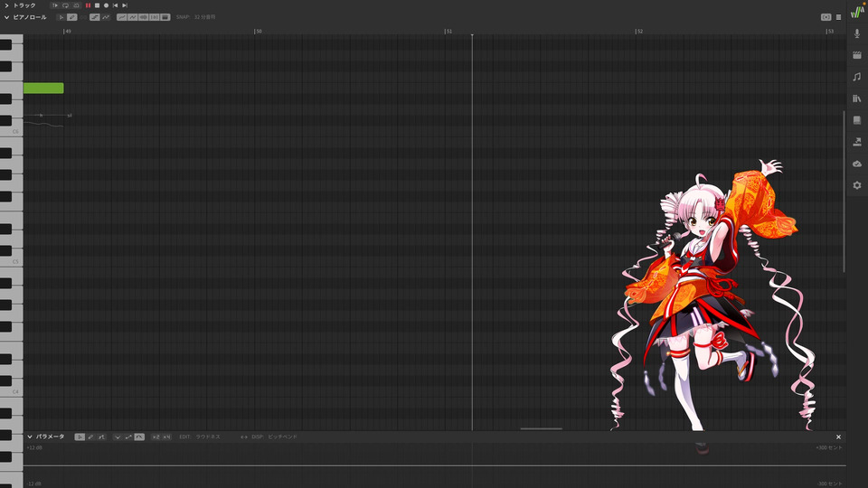Viewport: 868px width, 488px height.
Task: Close the parameter panel with X
Action: tap(839, 437)
